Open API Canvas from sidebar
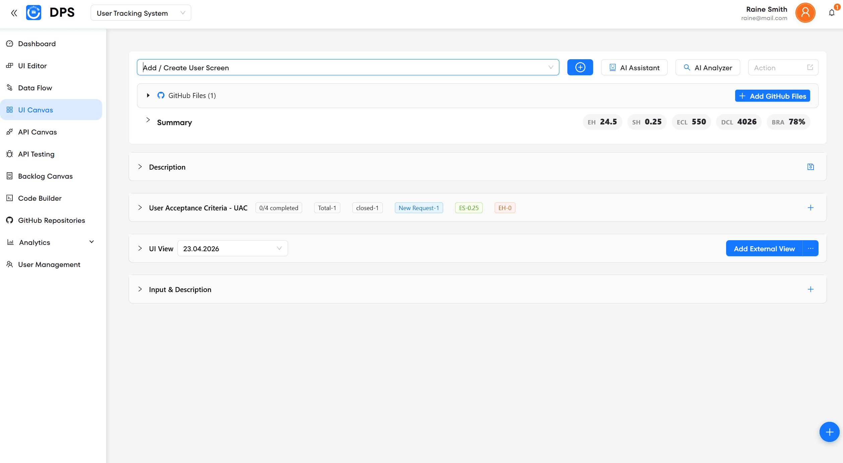 click(38, 132)
